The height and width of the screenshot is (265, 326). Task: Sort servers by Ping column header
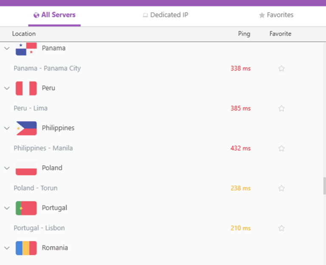tap(244, 34)
